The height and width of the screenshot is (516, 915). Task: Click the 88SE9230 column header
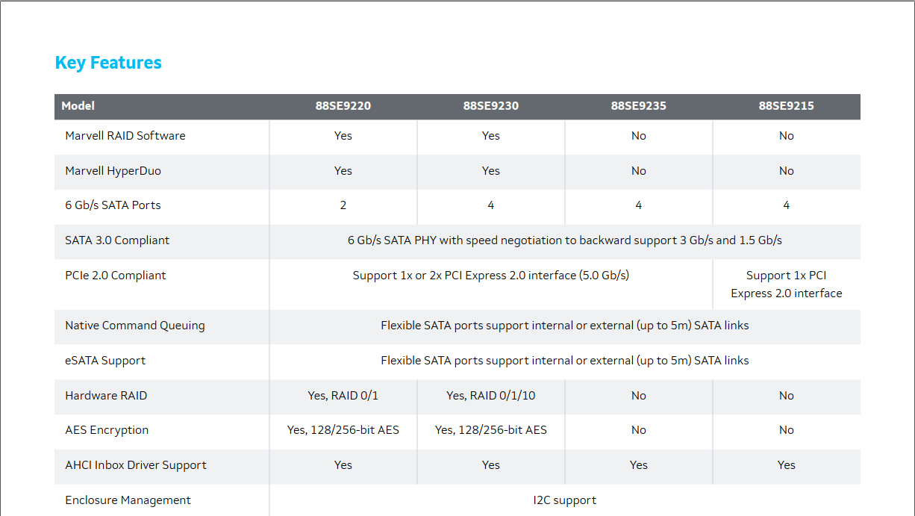click(x=490, y=106)
